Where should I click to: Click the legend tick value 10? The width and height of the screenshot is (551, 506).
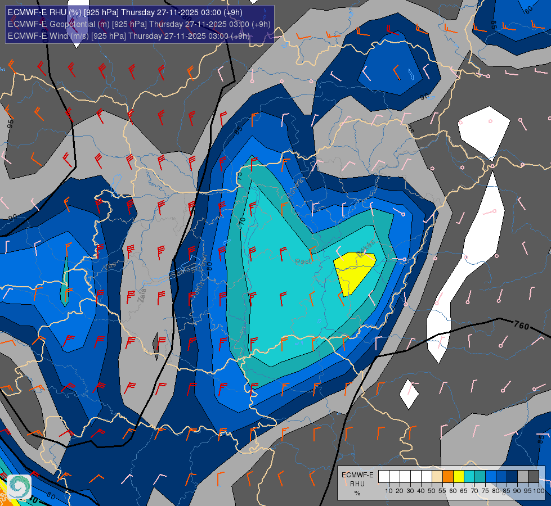(x=389, y=491)
